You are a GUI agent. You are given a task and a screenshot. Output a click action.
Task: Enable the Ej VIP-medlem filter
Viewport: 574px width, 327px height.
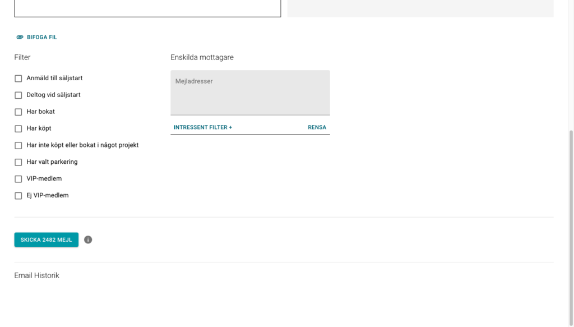click(x=18, y=195)
